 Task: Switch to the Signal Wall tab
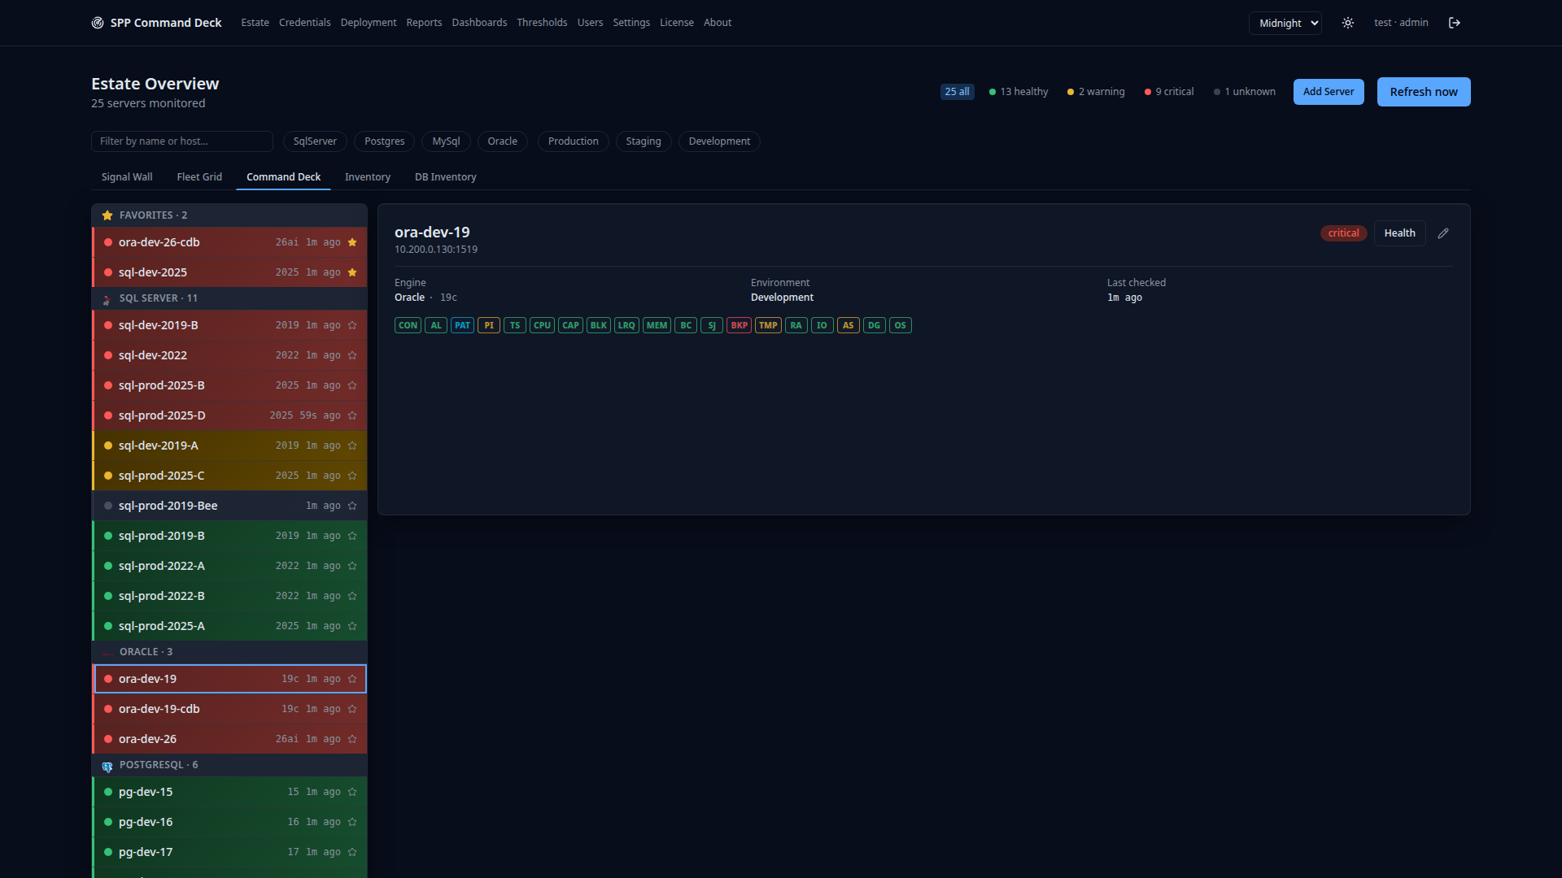(127, 177)
